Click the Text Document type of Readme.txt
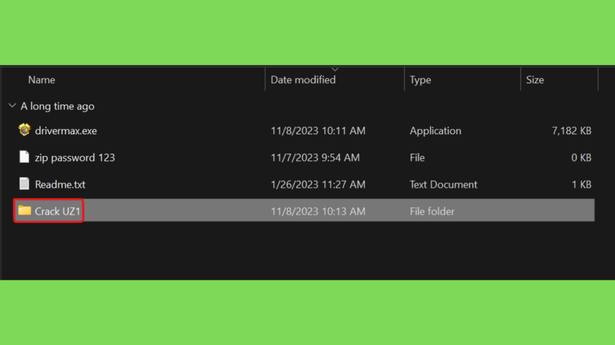The width and height of the screenshot is (615, 345). 444,184
